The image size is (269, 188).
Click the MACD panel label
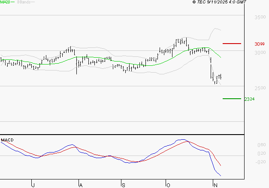click(7, 140)
